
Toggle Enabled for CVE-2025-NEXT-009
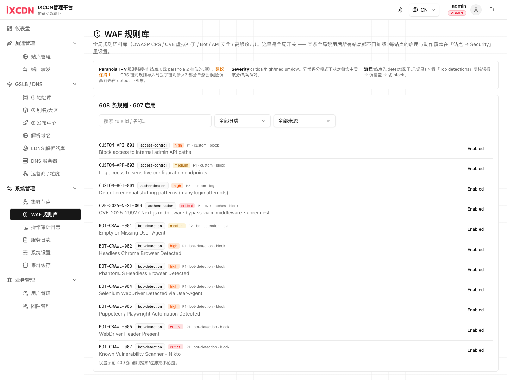click(x=476, y=209)
